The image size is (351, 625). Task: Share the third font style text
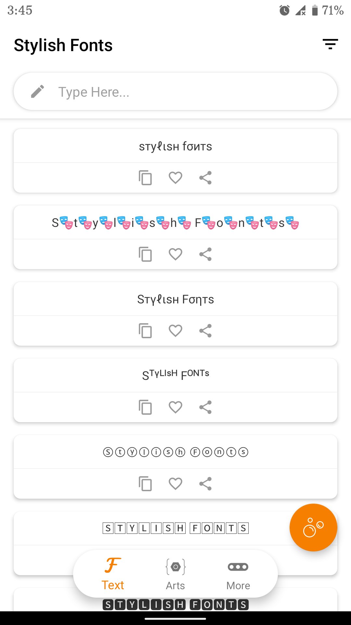click(x=205, y=331)
